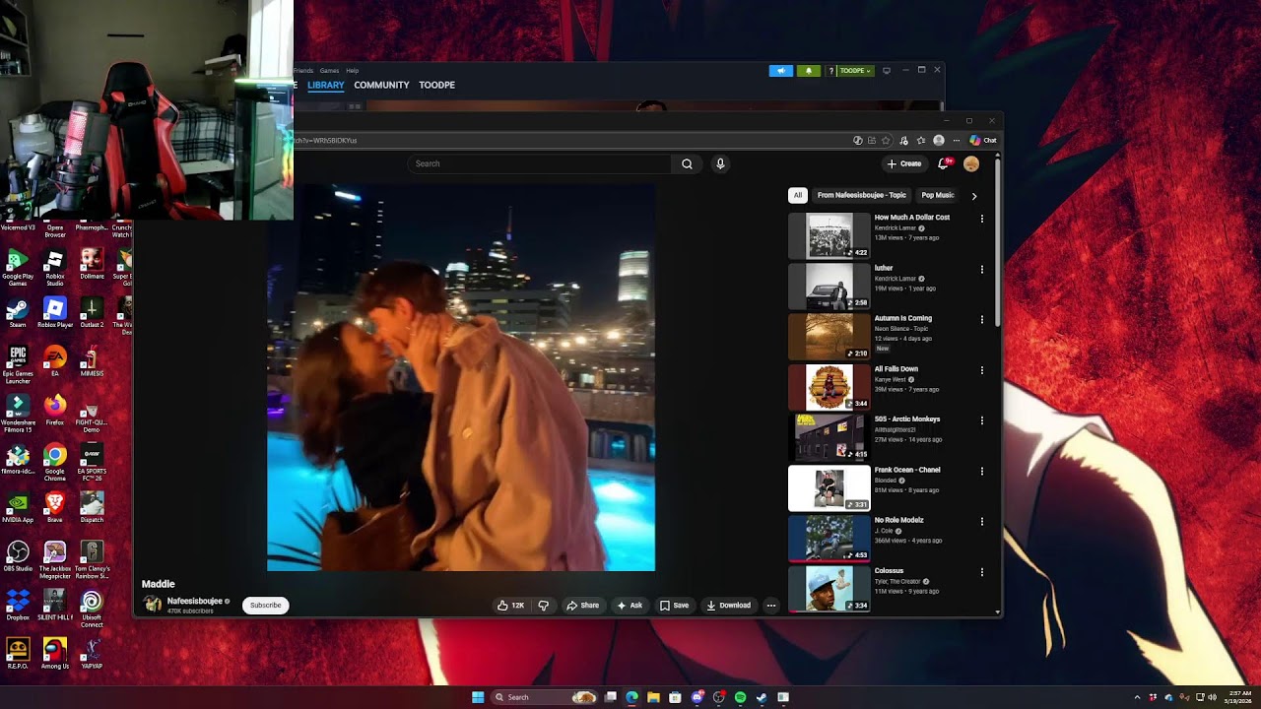This screenshot has width=1261, height=709.
Task: Open OBS Studio desktop shortcut
Action: [18, 556]
